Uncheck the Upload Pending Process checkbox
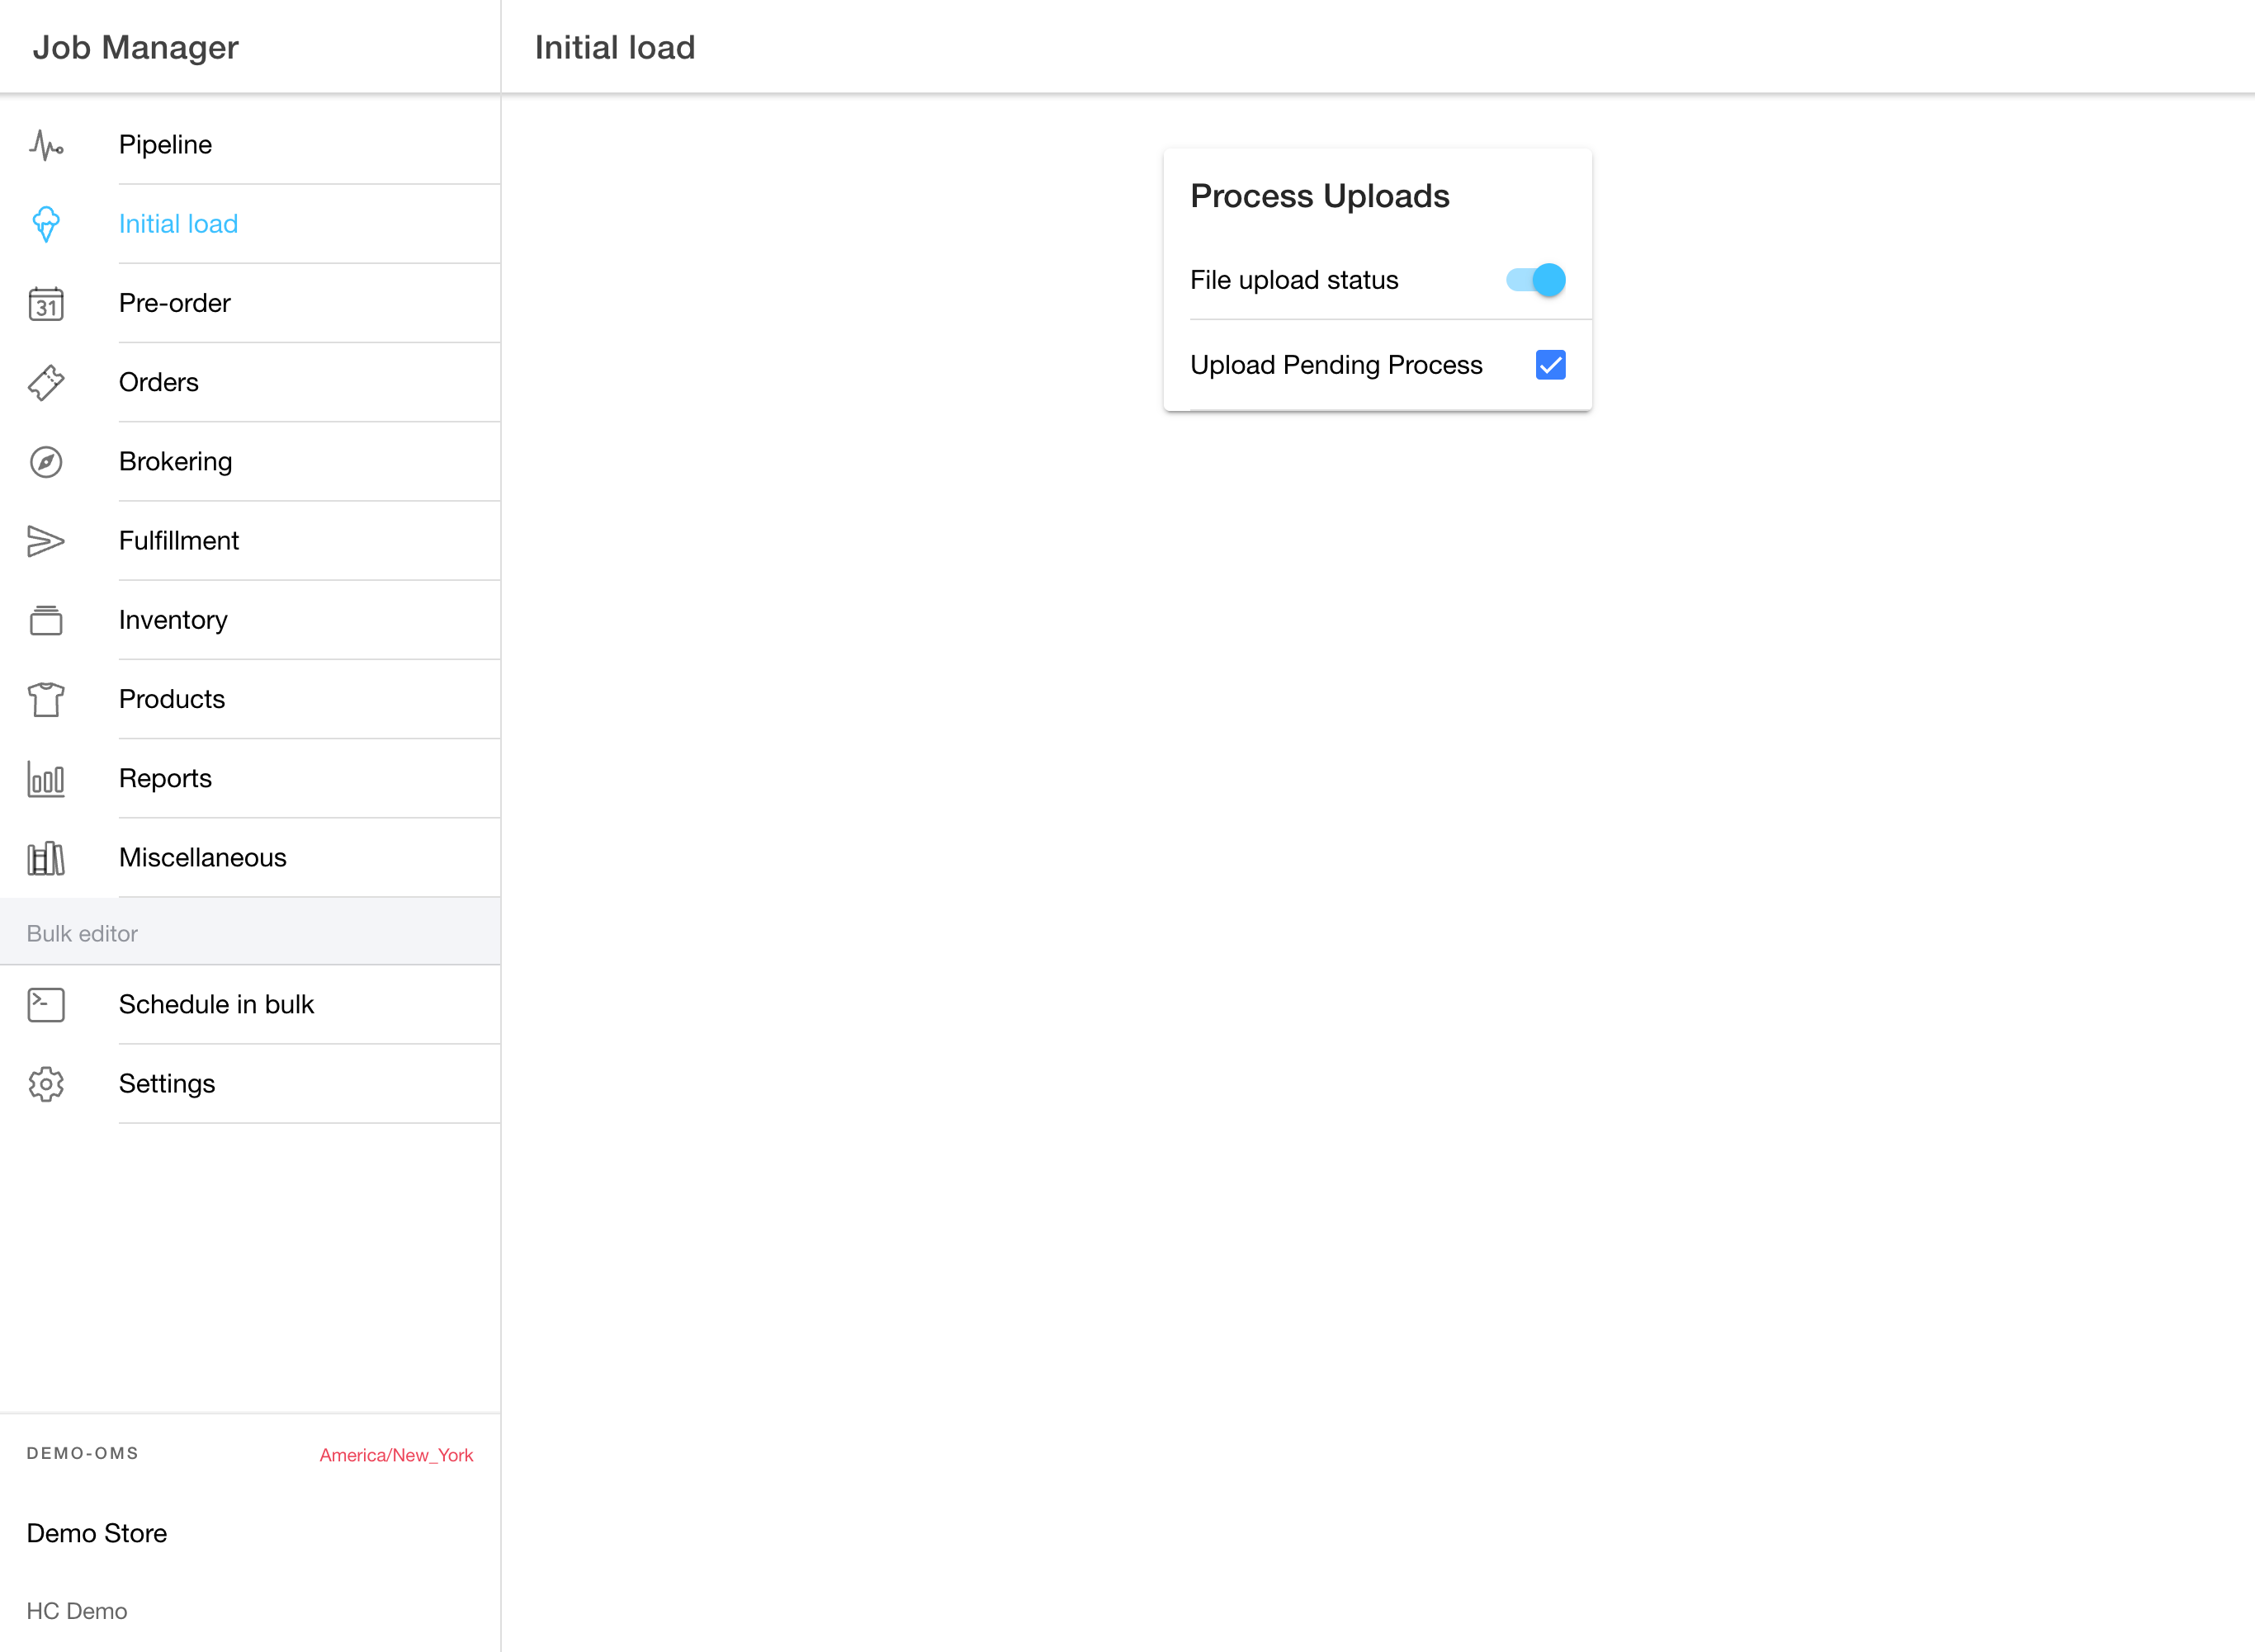 (x=1550, y=365)
